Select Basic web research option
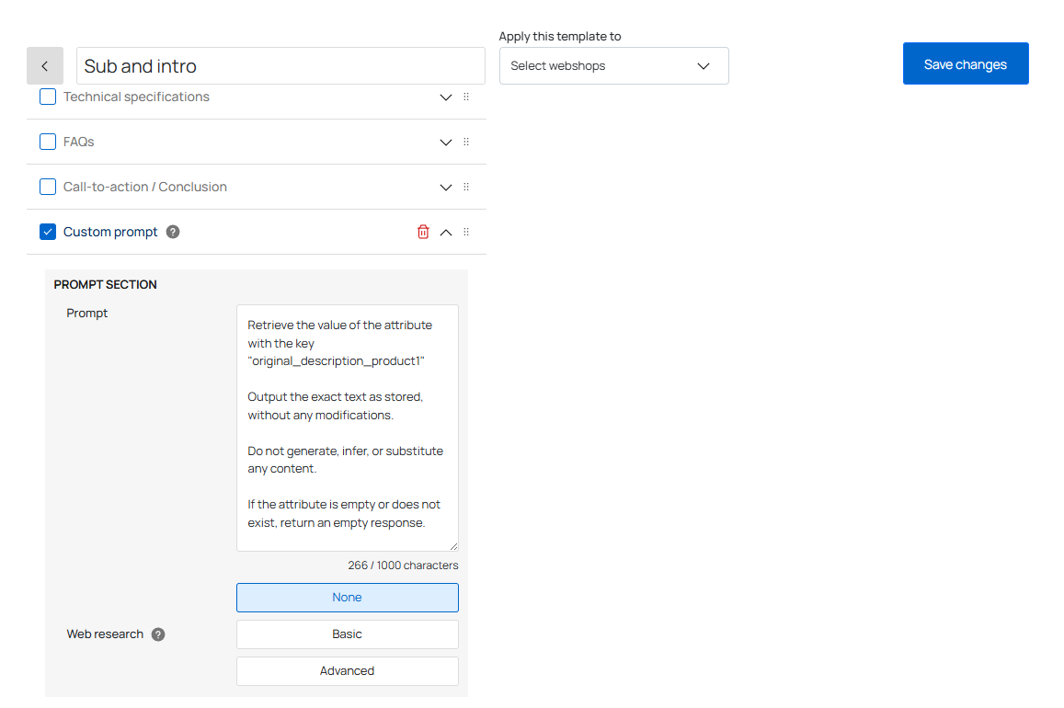The height and width of the screenshot is (708, 1064). pos(347,634)
